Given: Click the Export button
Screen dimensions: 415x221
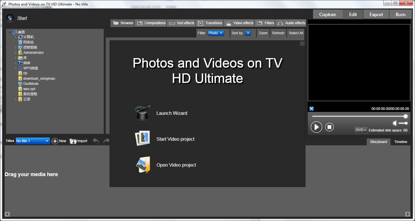Looking at the screenshot, I should point(376,14).
